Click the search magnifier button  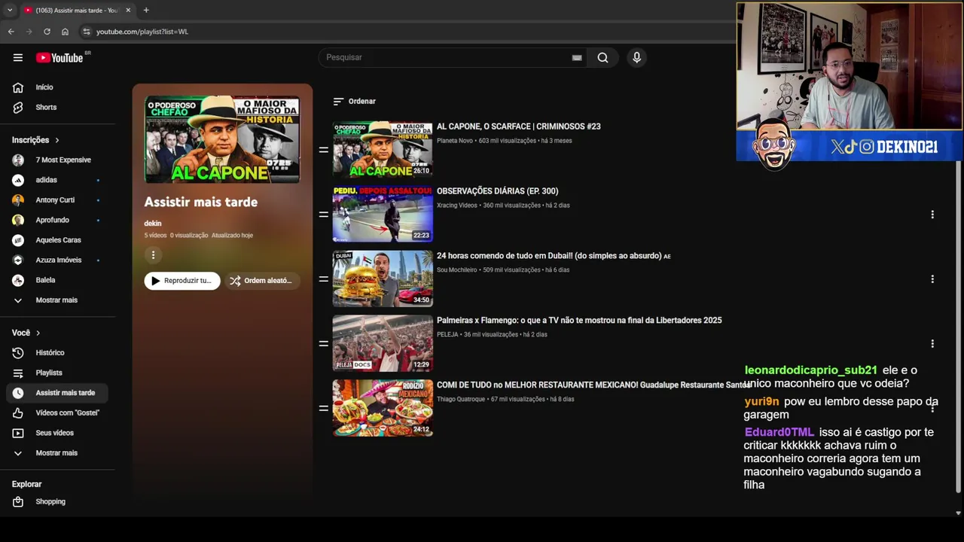tap(602, 57)
